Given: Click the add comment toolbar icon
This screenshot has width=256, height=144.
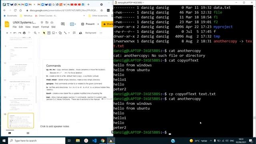Looking at the screenshot, I should [74, 33].
